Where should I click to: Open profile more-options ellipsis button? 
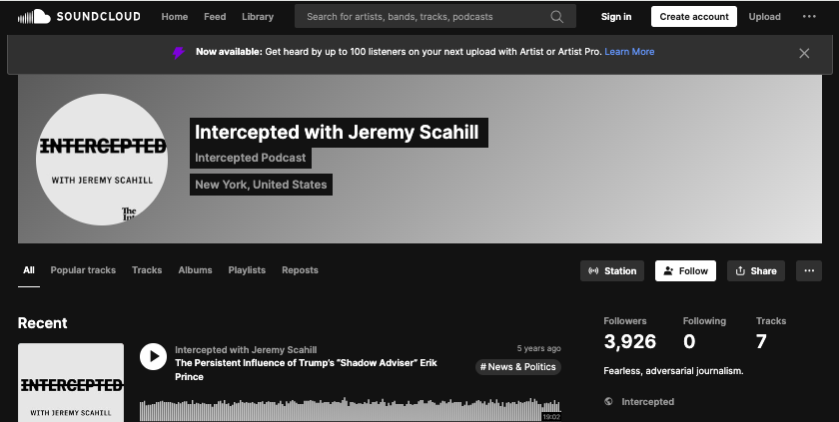click(808, 270)
